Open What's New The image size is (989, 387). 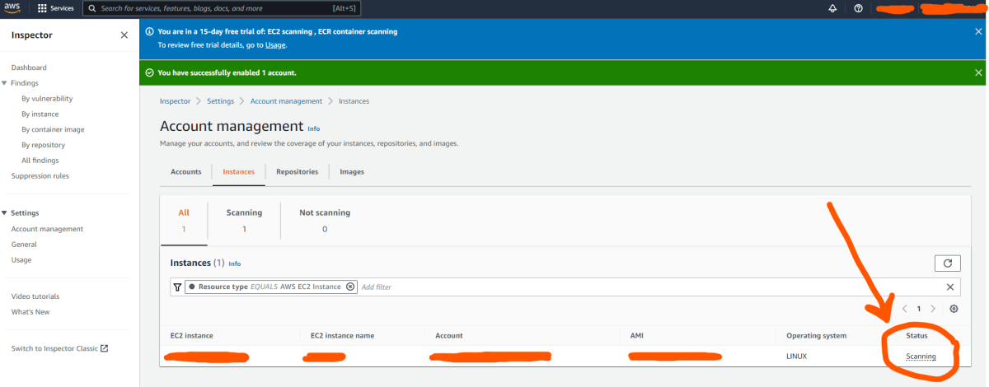tap(30, 312)
